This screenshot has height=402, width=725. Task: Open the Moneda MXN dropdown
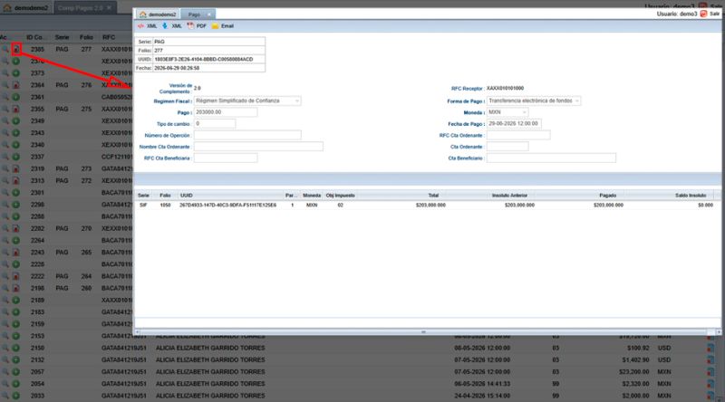[x=507, y=112]
